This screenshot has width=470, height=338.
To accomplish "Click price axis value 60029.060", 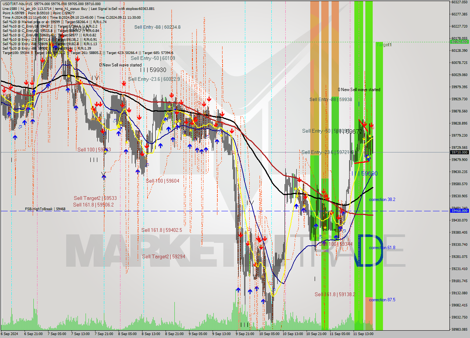I will click(459, 75).
